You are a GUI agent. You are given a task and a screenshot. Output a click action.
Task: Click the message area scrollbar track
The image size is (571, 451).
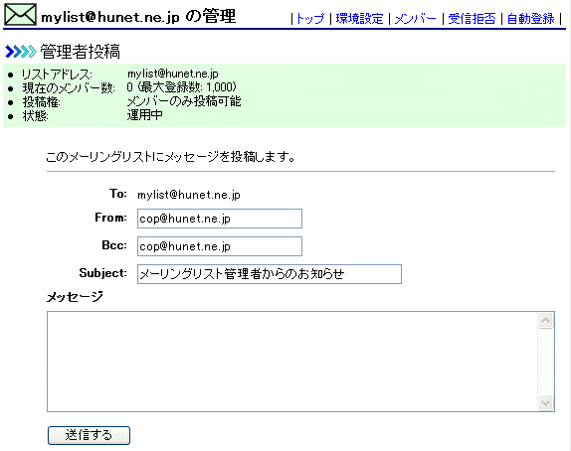(545, 362)
